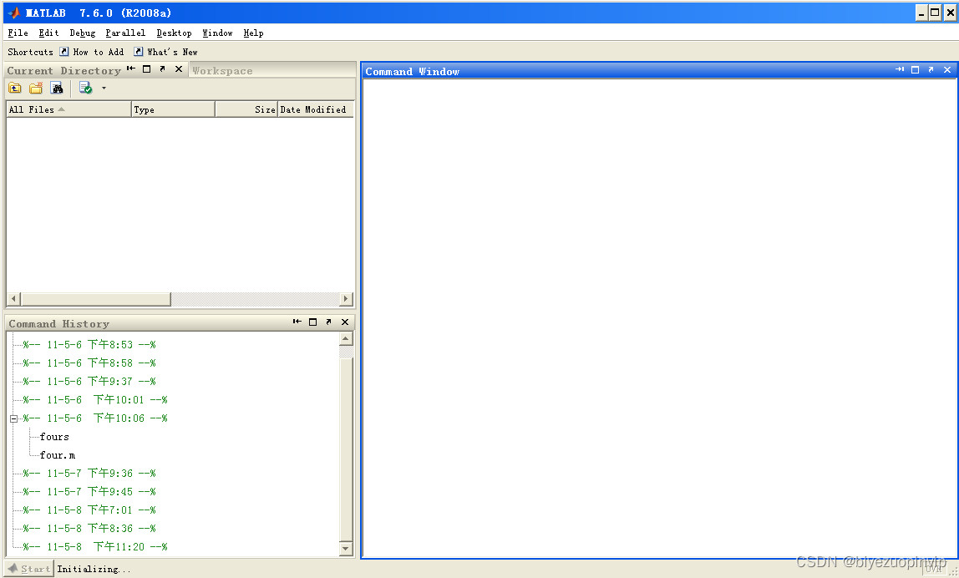Select the four.m command in history
Image resolution: width=959 pixels, height=578 pixels.
58,455
